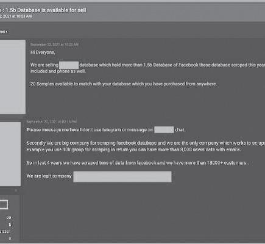The height and width of the screenshot is (244, 265).
Task: Click the user stat value 5
Action: point(10,224)
